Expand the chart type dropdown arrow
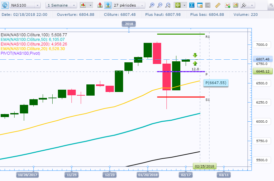Viewport: 274px width, 181px height. (x=90, y=5)
